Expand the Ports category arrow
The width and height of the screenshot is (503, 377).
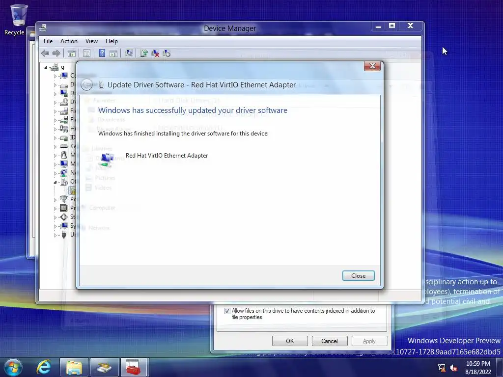click(x=55, y=199)
